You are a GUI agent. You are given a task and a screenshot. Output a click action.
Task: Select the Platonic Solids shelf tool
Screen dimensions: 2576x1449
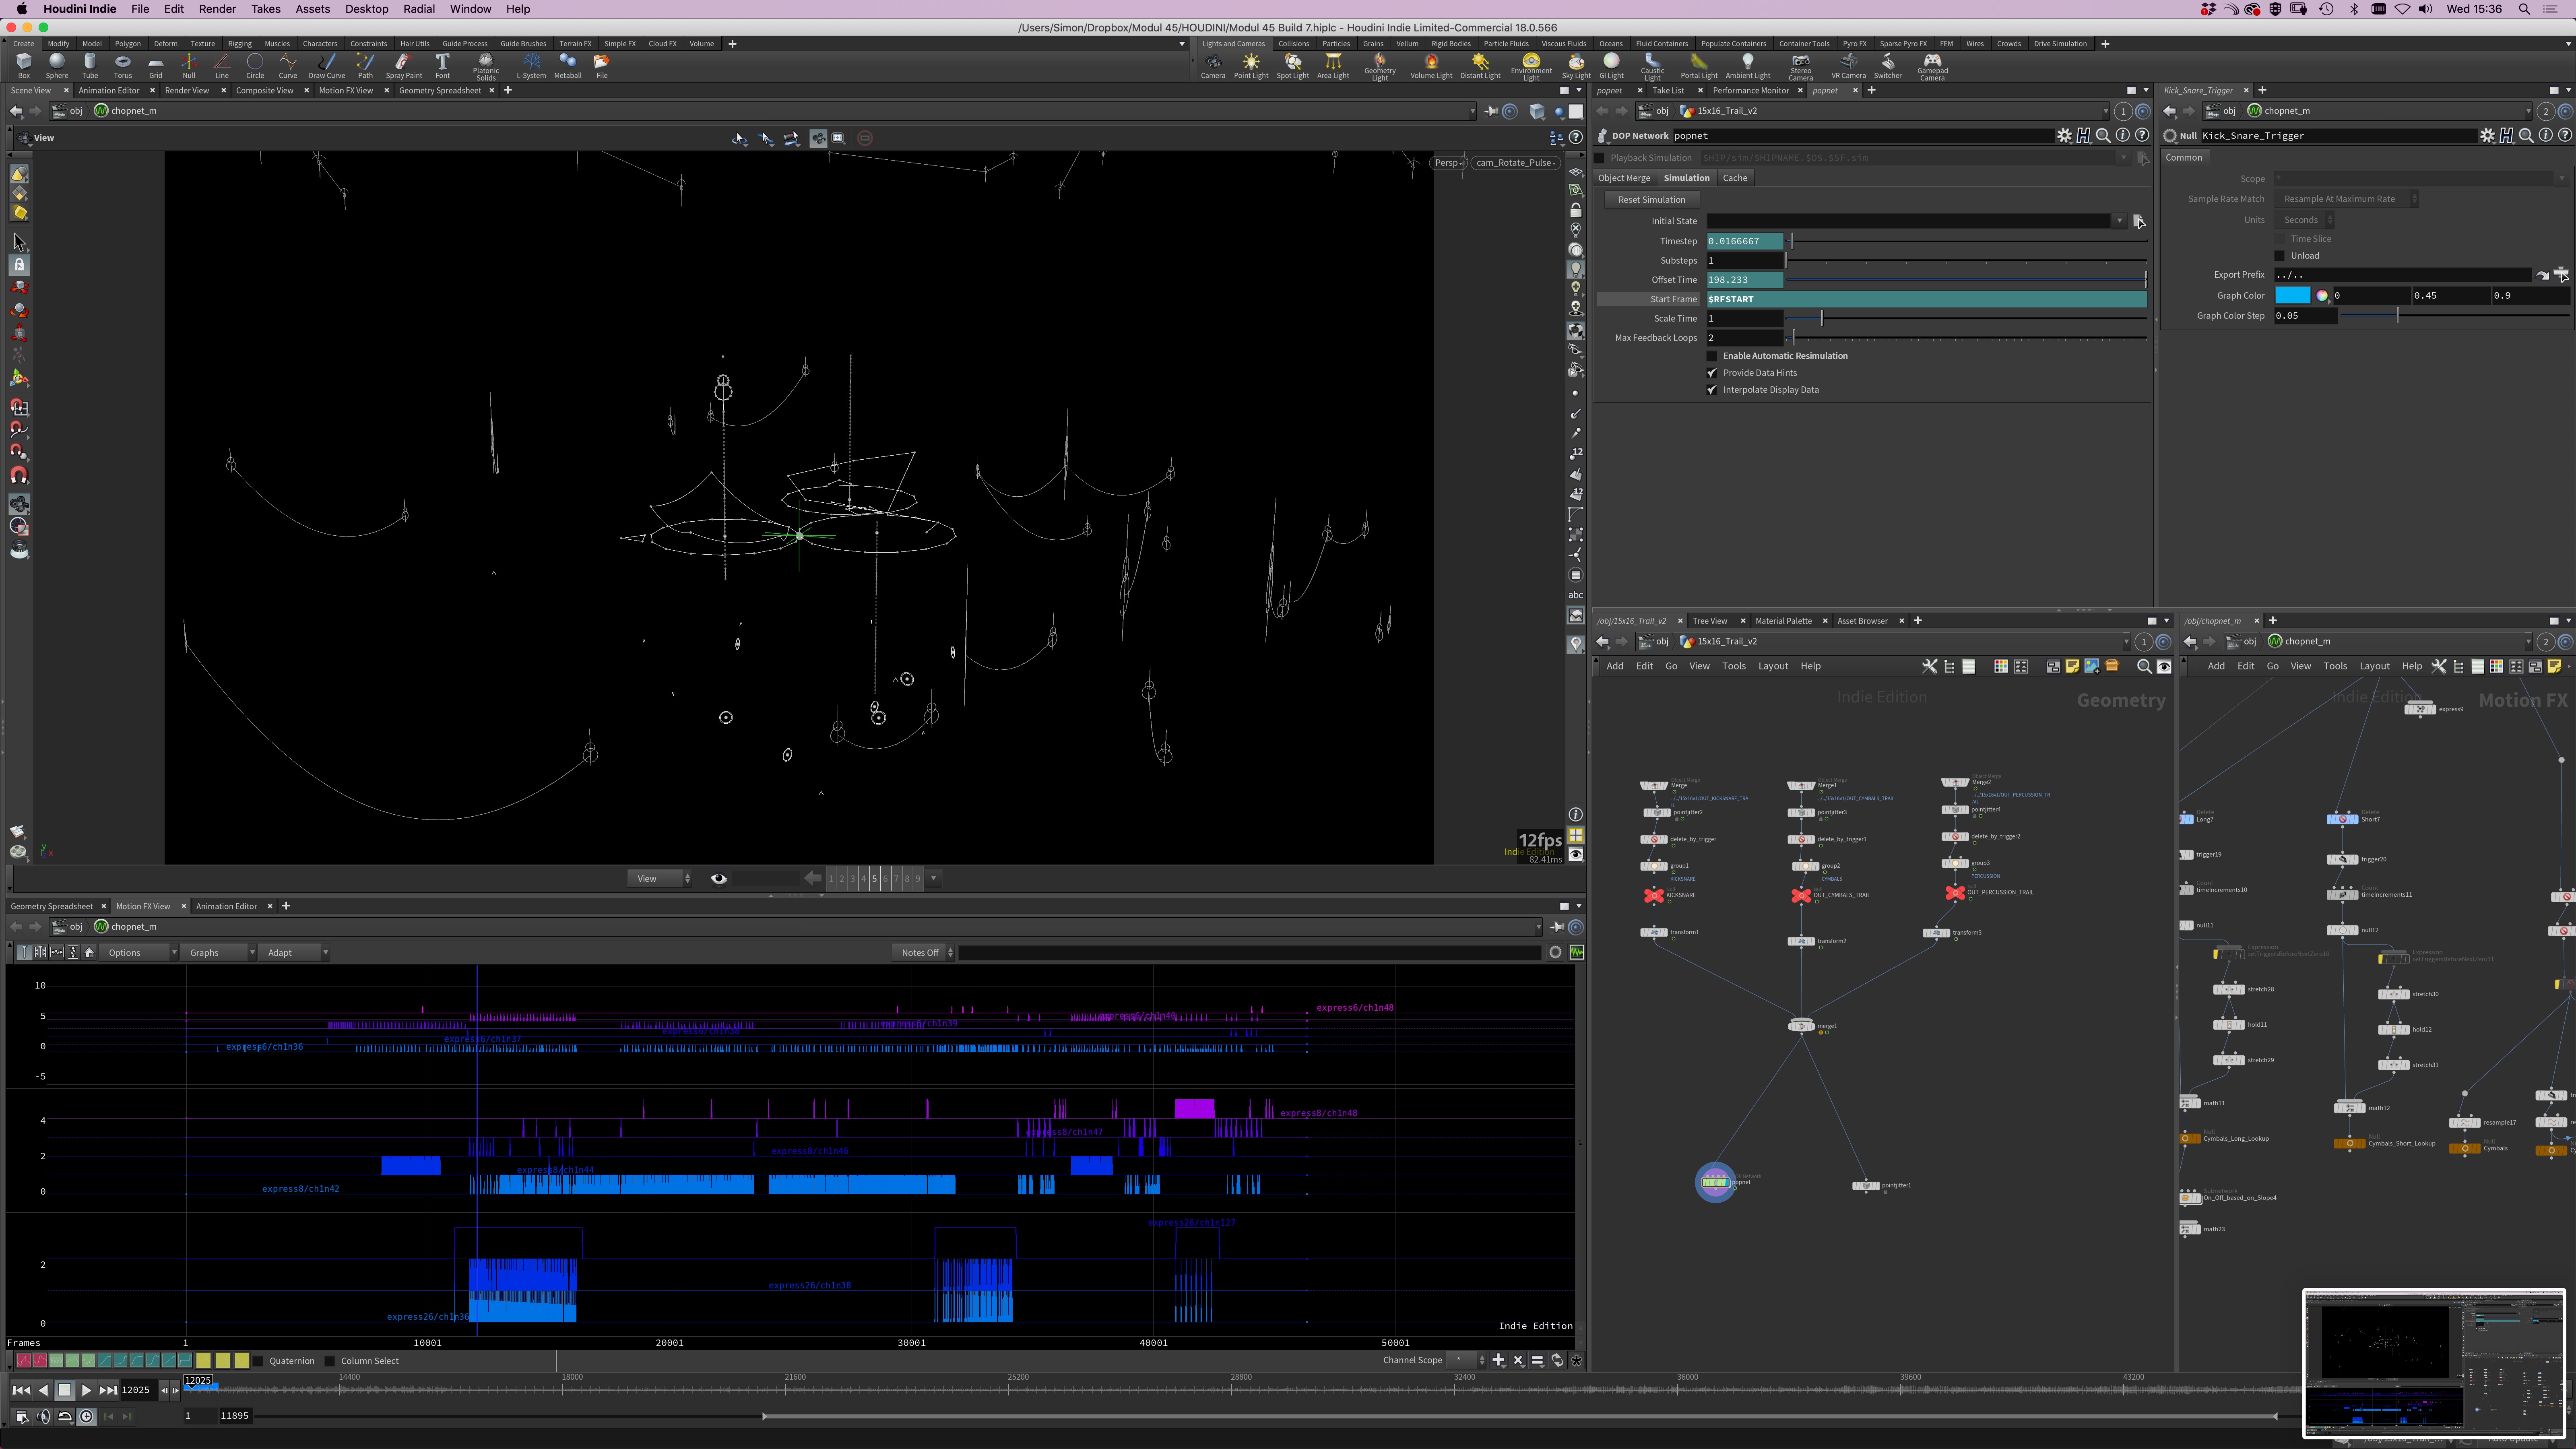pos(486,67)
